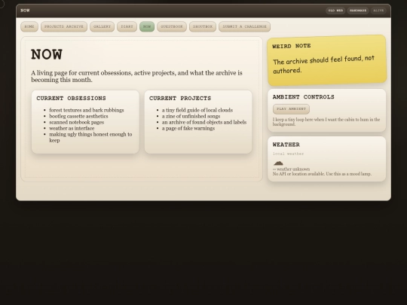Click 'scanned notebook pages' list item
The height and width of the screenshot is (305, 407).
click(77, 122)
